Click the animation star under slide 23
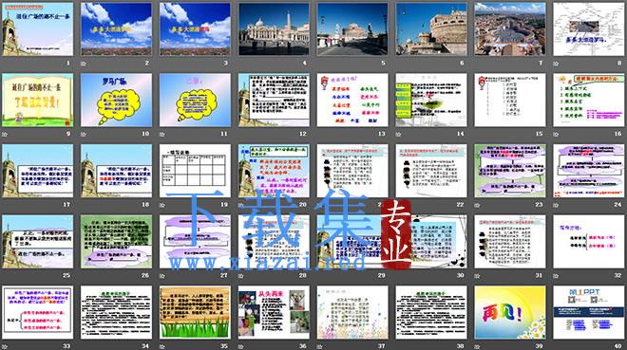 click(x=477, y=205)
